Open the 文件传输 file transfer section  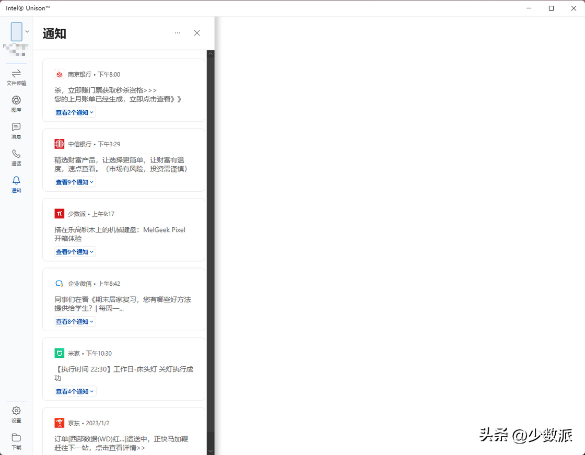pyautogui.click(x=16, y=77)
